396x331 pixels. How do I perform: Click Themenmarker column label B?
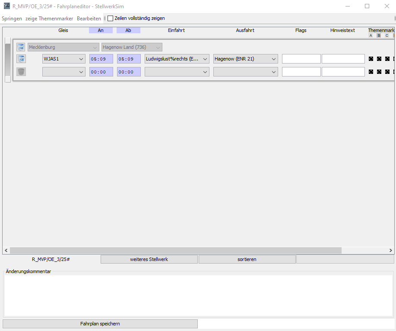pyautogui.click(x=379, y=35)
